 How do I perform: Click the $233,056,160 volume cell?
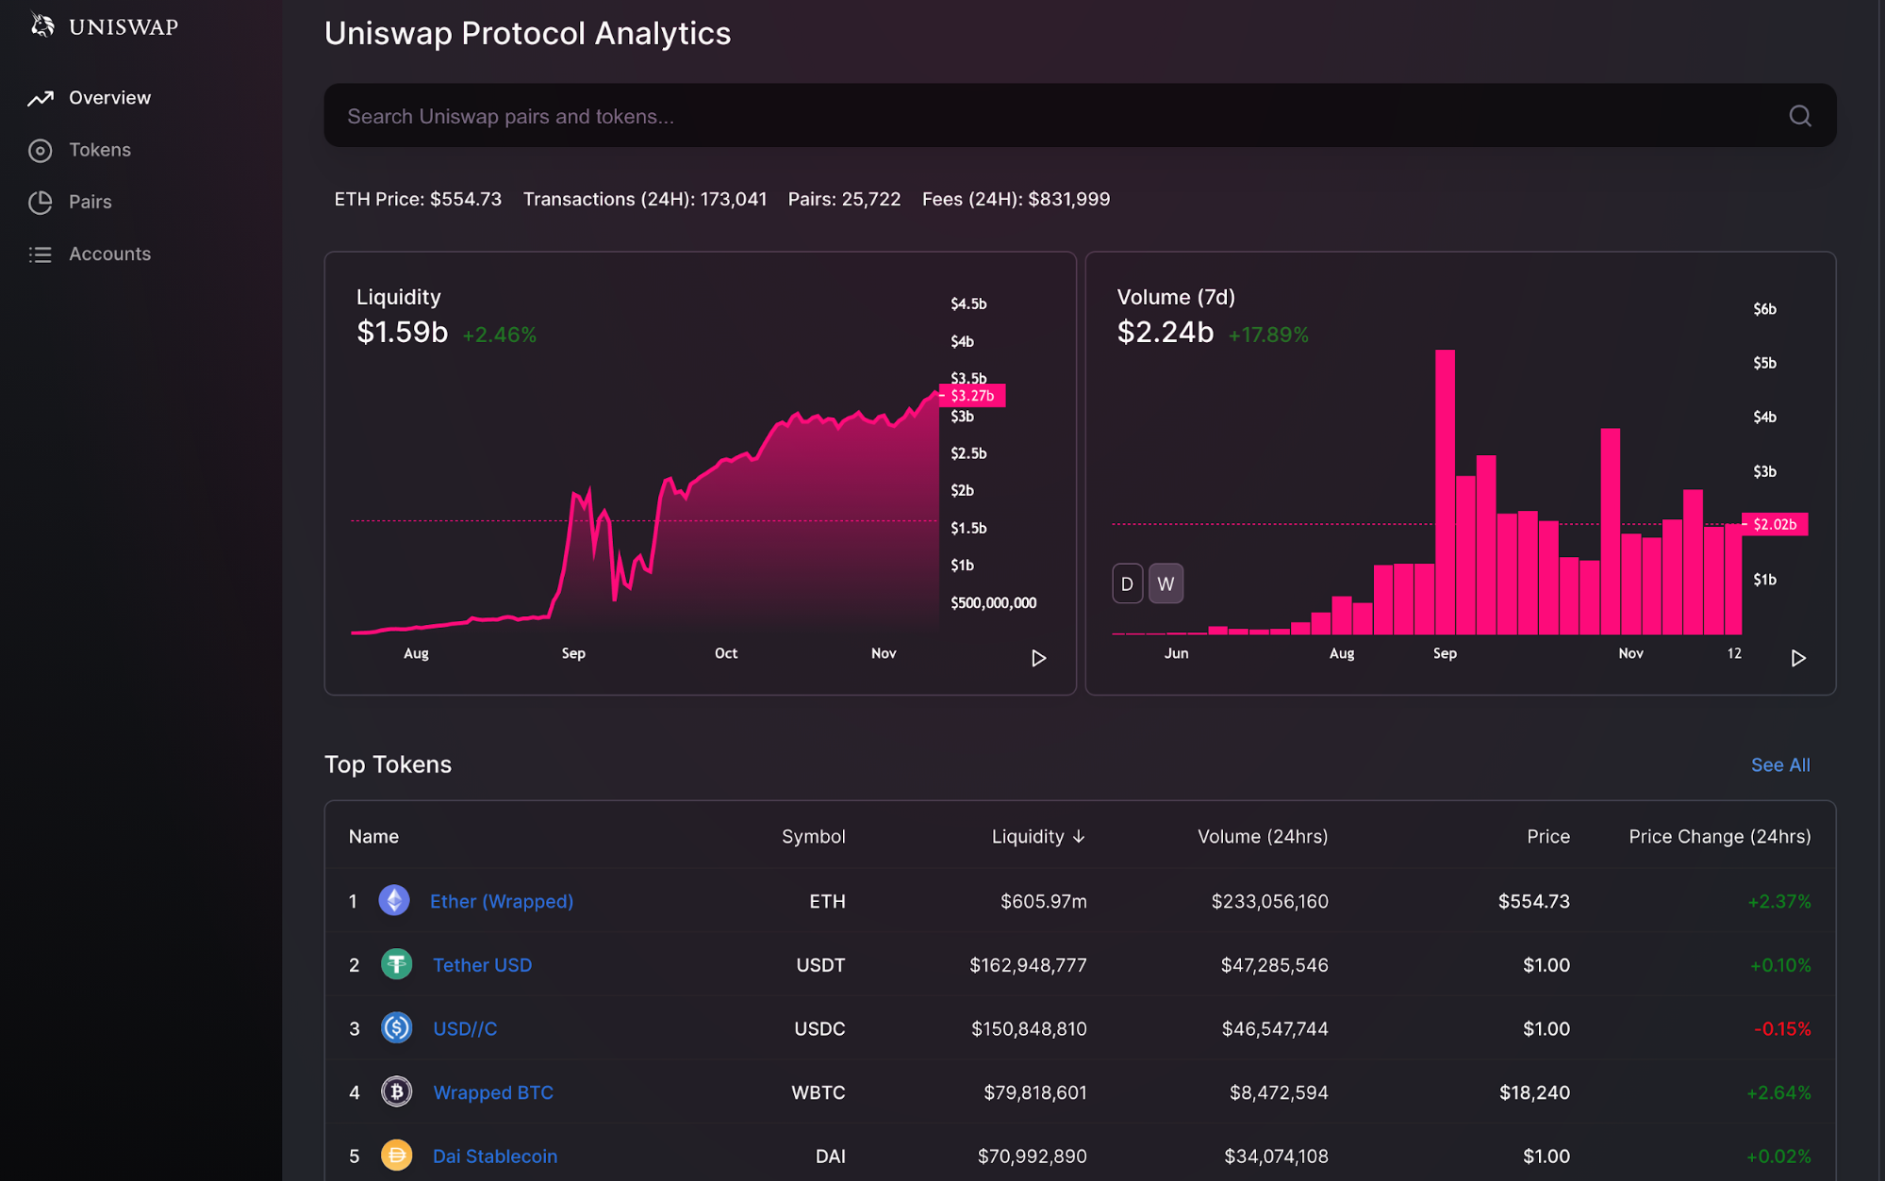pyautogui.click(x=1270, y=902)
